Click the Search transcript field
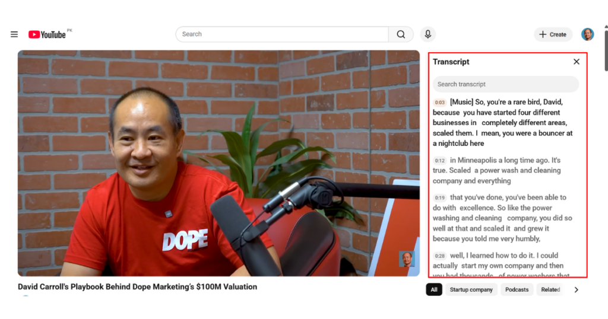The width and height of the screenshot is (608, 319). [x=506, y=84]
